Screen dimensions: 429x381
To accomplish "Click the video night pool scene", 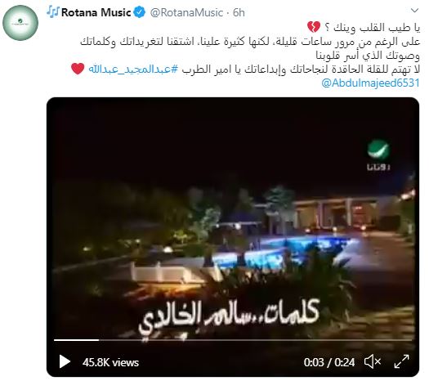I will pos(233,237).
